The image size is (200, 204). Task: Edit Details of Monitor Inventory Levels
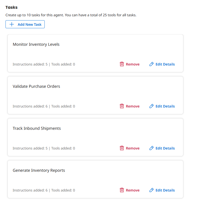point(165,64)
